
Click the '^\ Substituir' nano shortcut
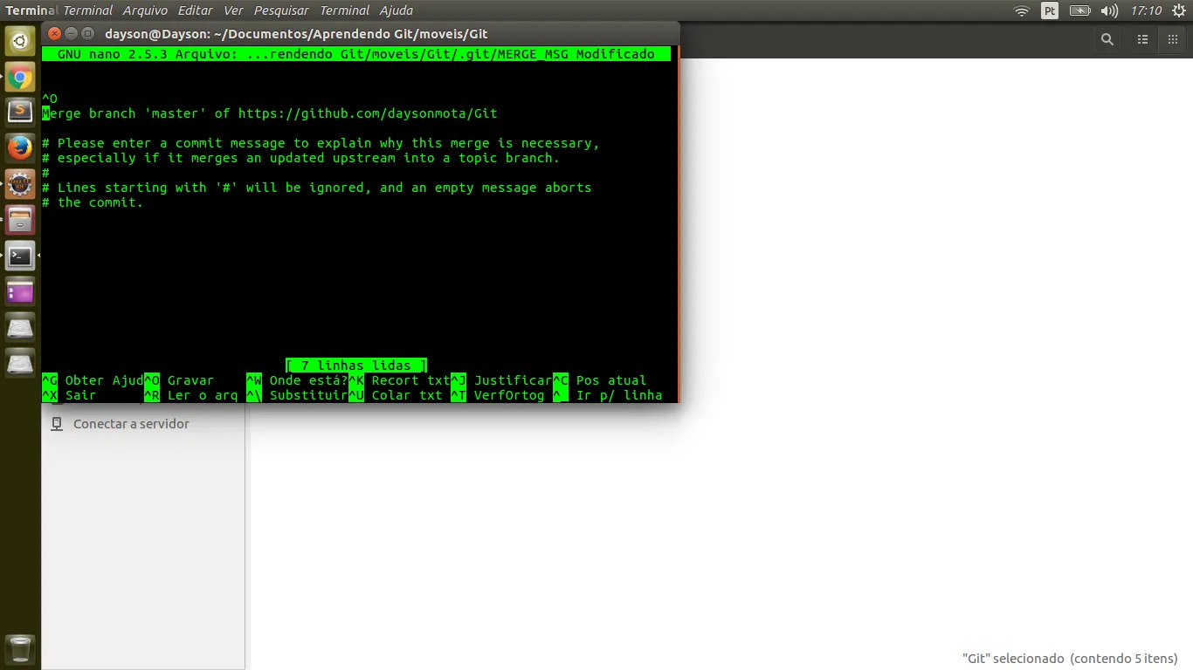[x=297, y=395]
